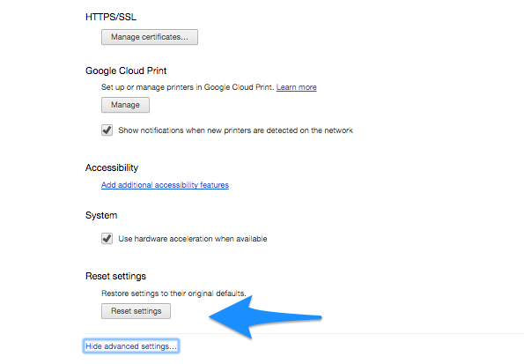Screen dimensions: 524x364
Task: Uncheck the new printers notification checkbox
Action: pos(107,130)
